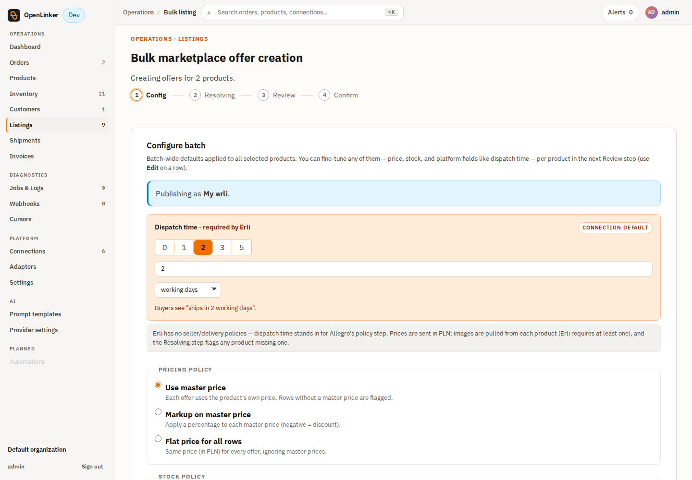The height and width of the screenshot is (480, 692).
Task: Select the Config step 1
Action: [148, 95]
